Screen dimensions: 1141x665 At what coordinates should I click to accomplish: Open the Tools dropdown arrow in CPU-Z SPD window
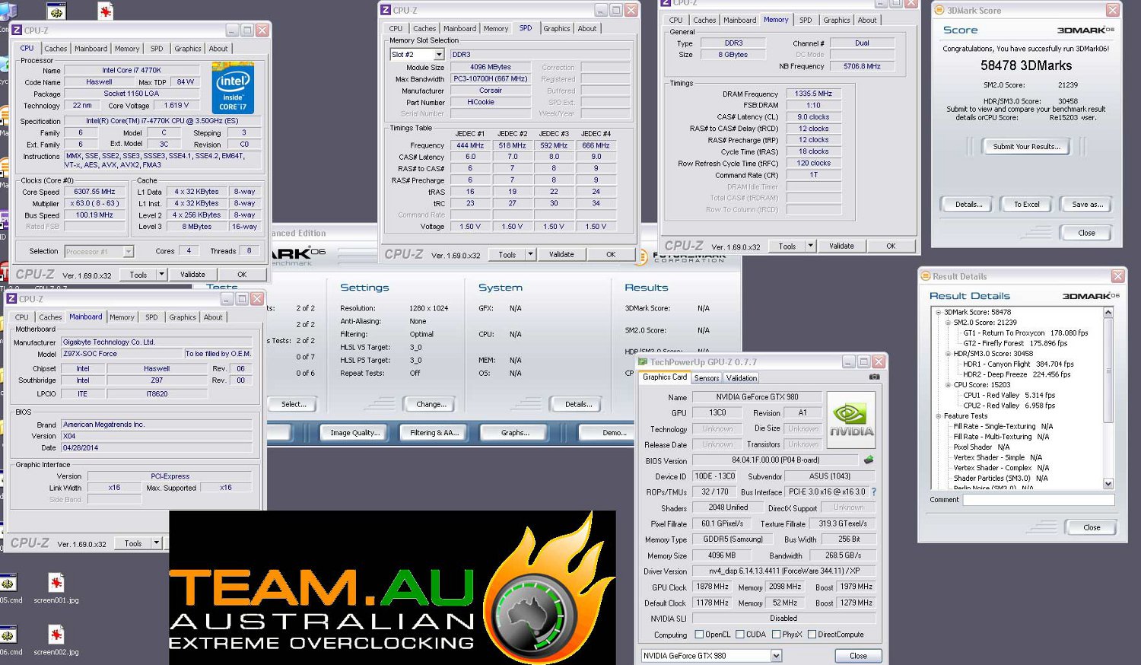click(530, 255)
